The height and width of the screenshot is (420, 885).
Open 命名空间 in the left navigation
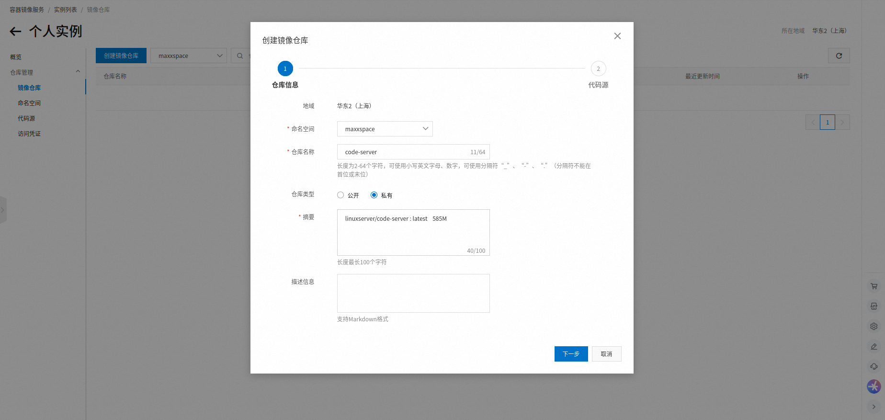tap(29, 103)
